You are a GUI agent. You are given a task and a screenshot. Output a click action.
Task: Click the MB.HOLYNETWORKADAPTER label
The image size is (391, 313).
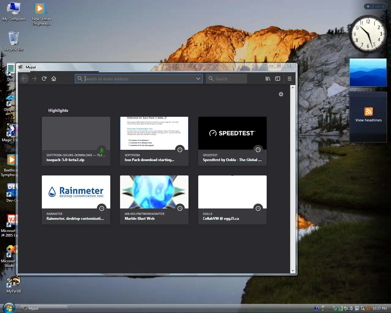[144, 214]
